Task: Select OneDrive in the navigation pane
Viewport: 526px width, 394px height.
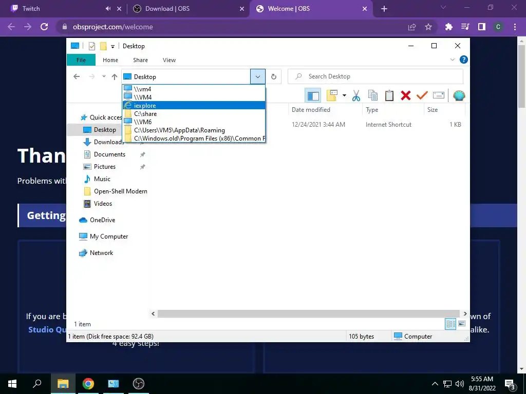Action: pyautogui.click(x=97, y=220)
